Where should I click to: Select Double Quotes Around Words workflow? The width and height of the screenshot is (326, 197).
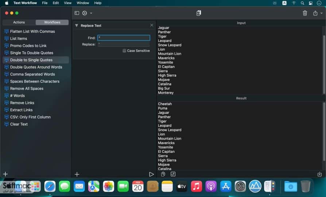(x=35, y=67)
